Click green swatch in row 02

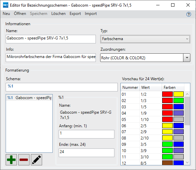click(x=178, y=100)
